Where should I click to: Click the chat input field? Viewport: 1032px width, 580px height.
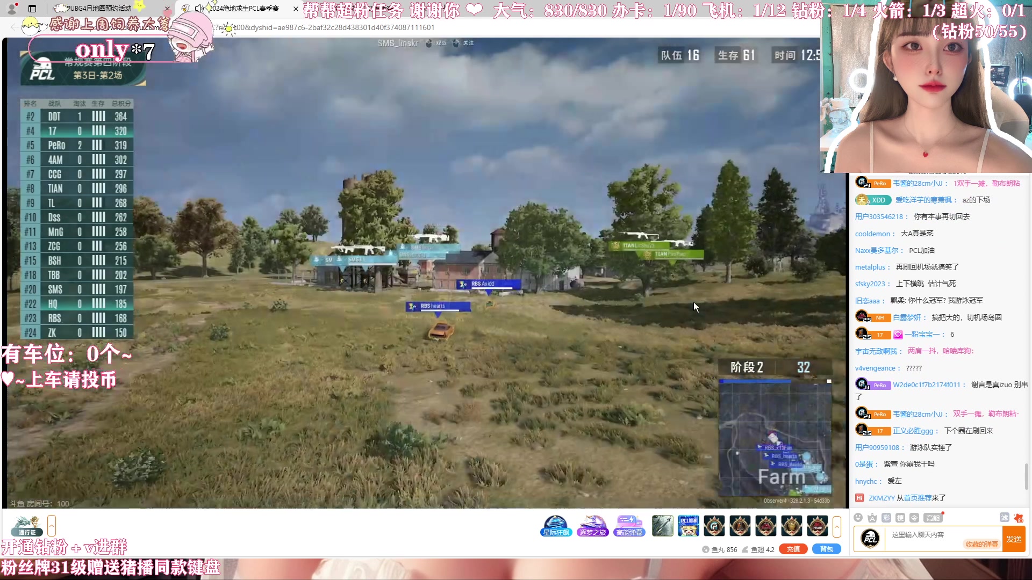[x=924, y=535]
